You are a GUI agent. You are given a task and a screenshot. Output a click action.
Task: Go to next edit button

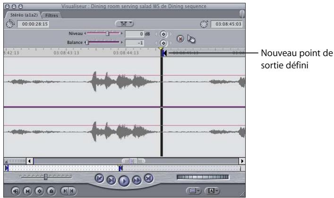pos(149,178)
